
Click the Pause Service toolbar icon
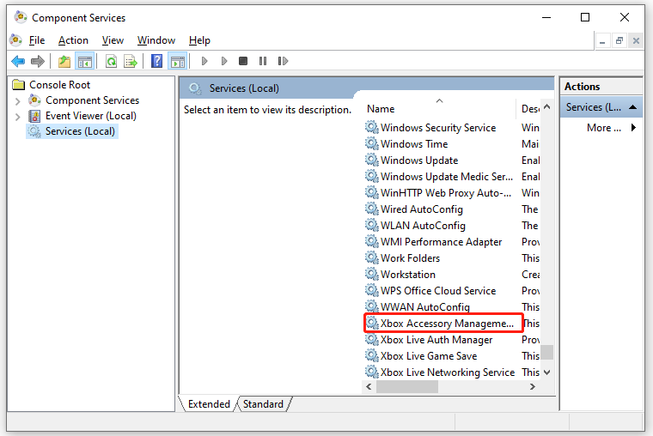click(262, 61)
